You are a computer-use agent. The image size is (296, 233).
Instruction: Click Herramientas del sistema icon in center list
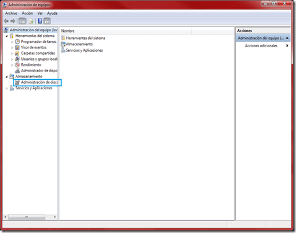[63, 38]
